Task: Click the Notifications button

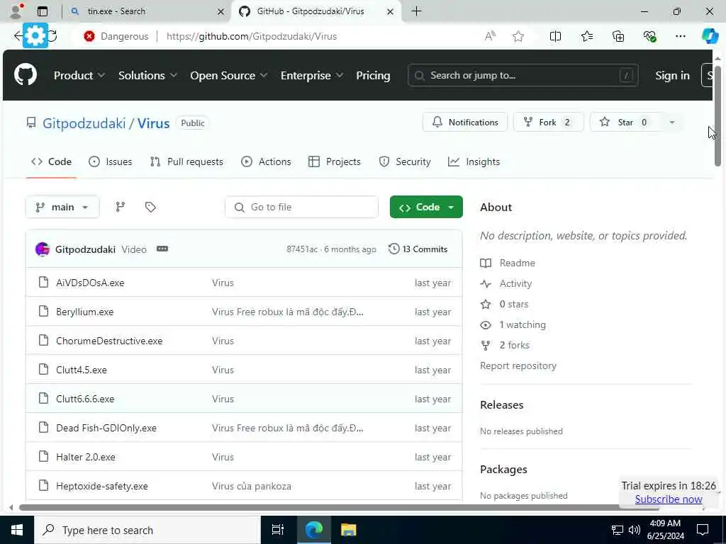Action: tap(465, 122)
